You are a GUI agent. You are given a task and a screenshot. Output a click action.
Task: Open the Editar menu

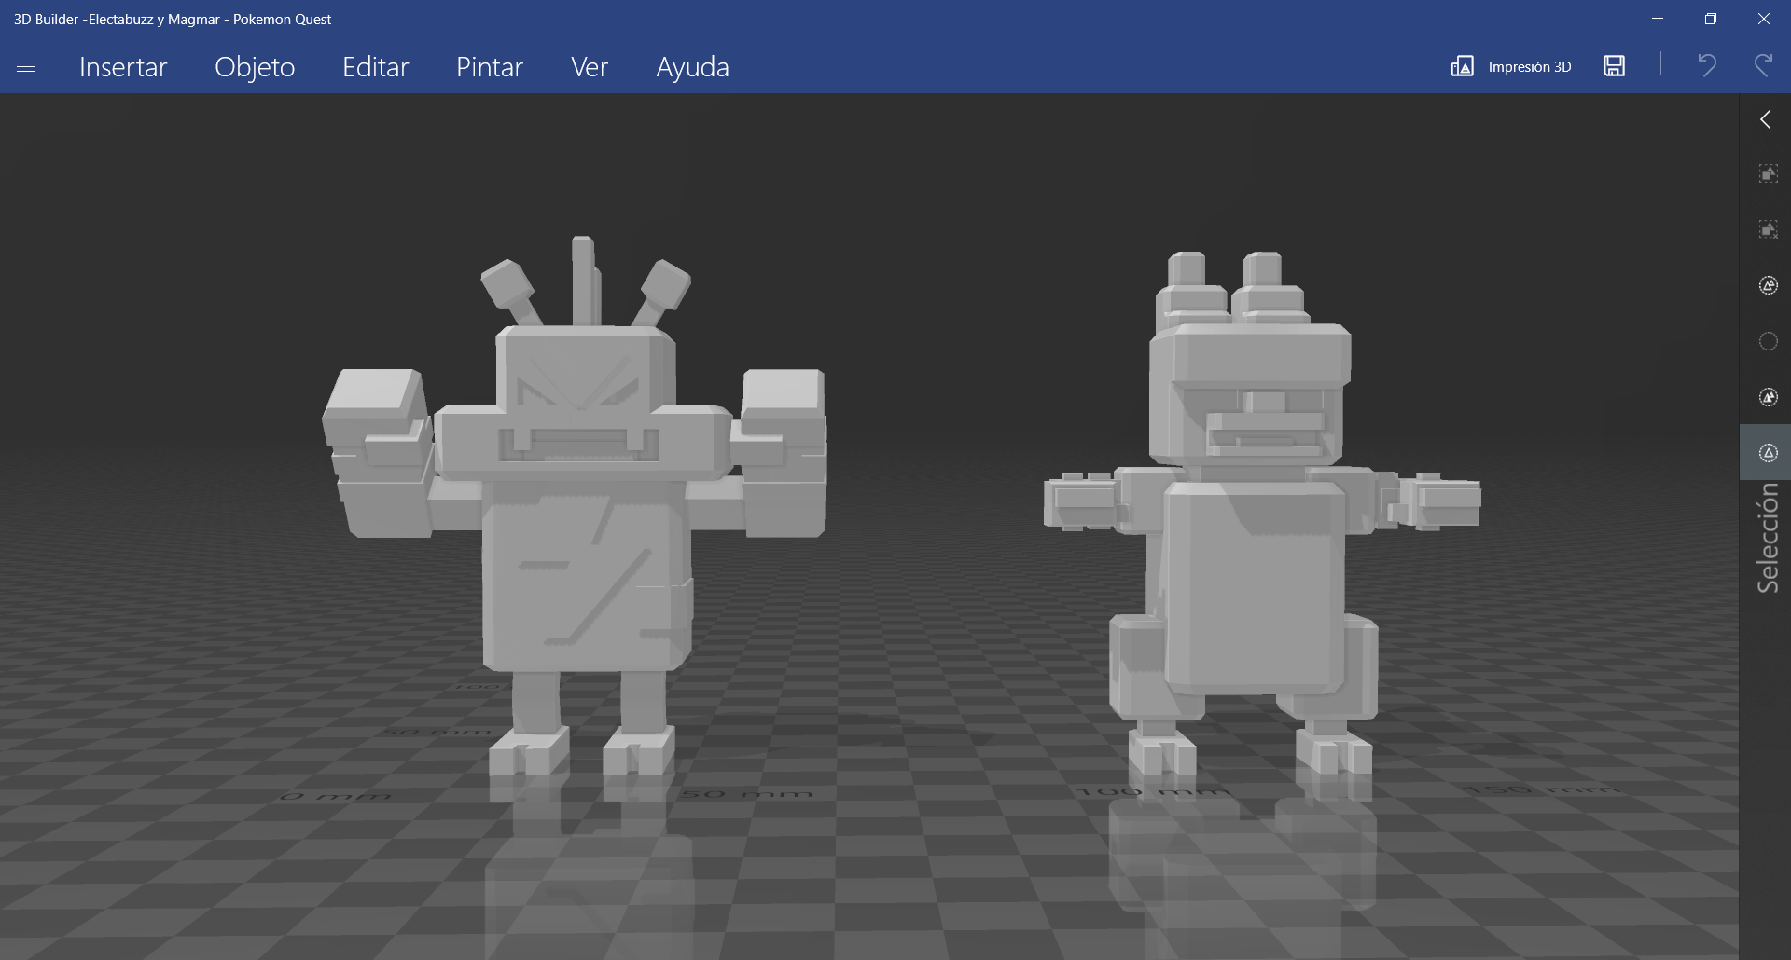[x=376, y=67]
